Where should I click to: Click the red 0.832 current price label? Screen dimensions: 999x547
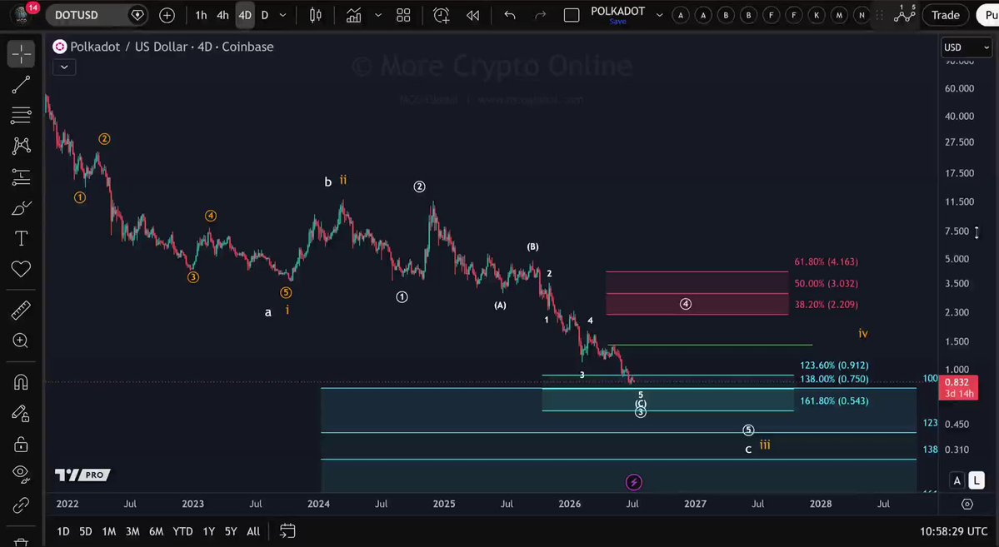(957, 387)
